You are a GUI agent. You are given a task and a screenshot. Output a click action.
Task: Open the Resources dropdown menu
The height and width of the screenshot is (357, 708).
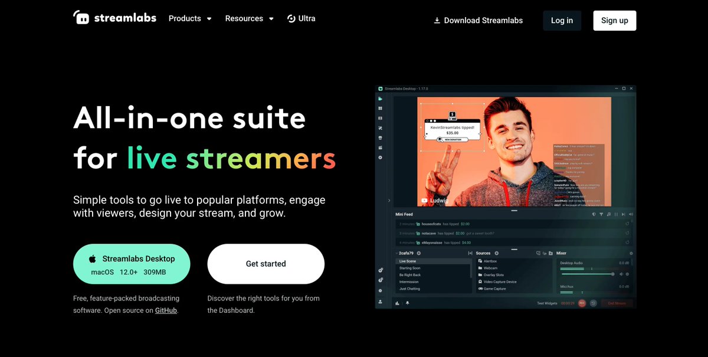[249, 18]
